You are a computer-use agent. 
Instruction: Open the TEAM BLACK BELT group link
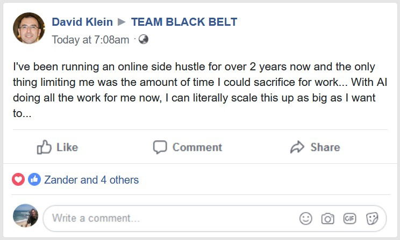184,22
